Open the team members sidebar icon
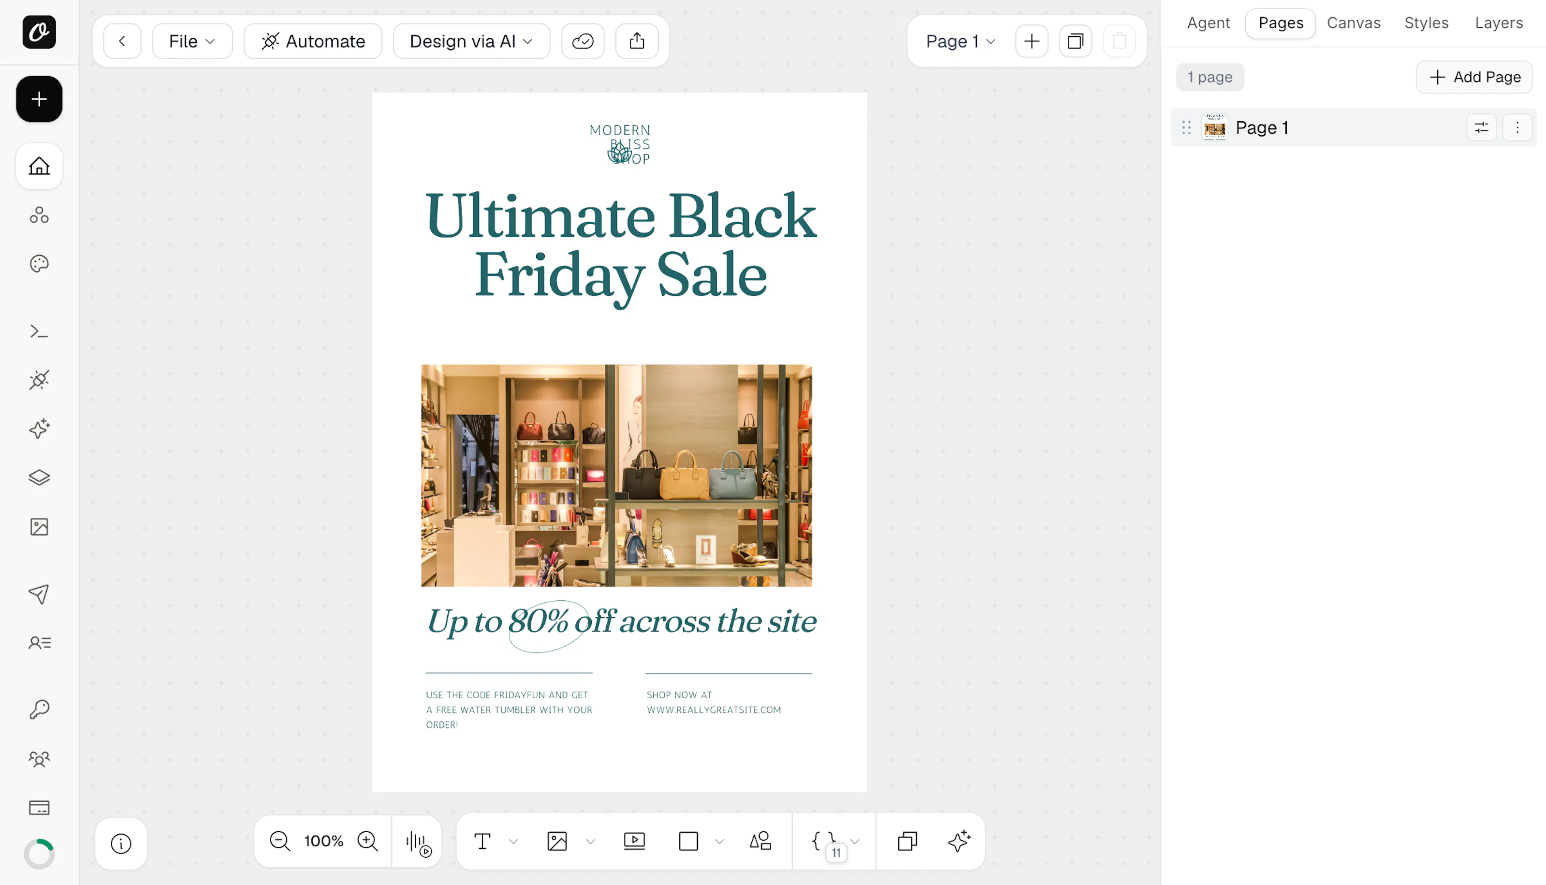This screenshot has height=885, width=1546. pyautogui.click(x=39, y=759)
